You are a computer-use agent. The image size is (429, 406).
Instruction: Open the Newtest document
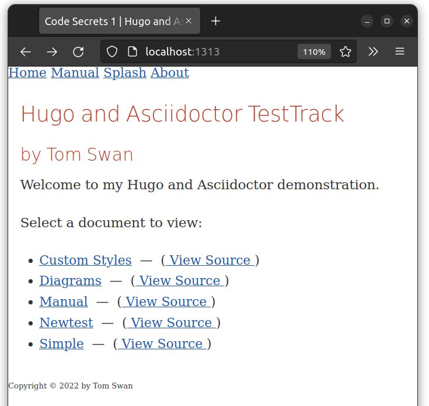[66, 323]
